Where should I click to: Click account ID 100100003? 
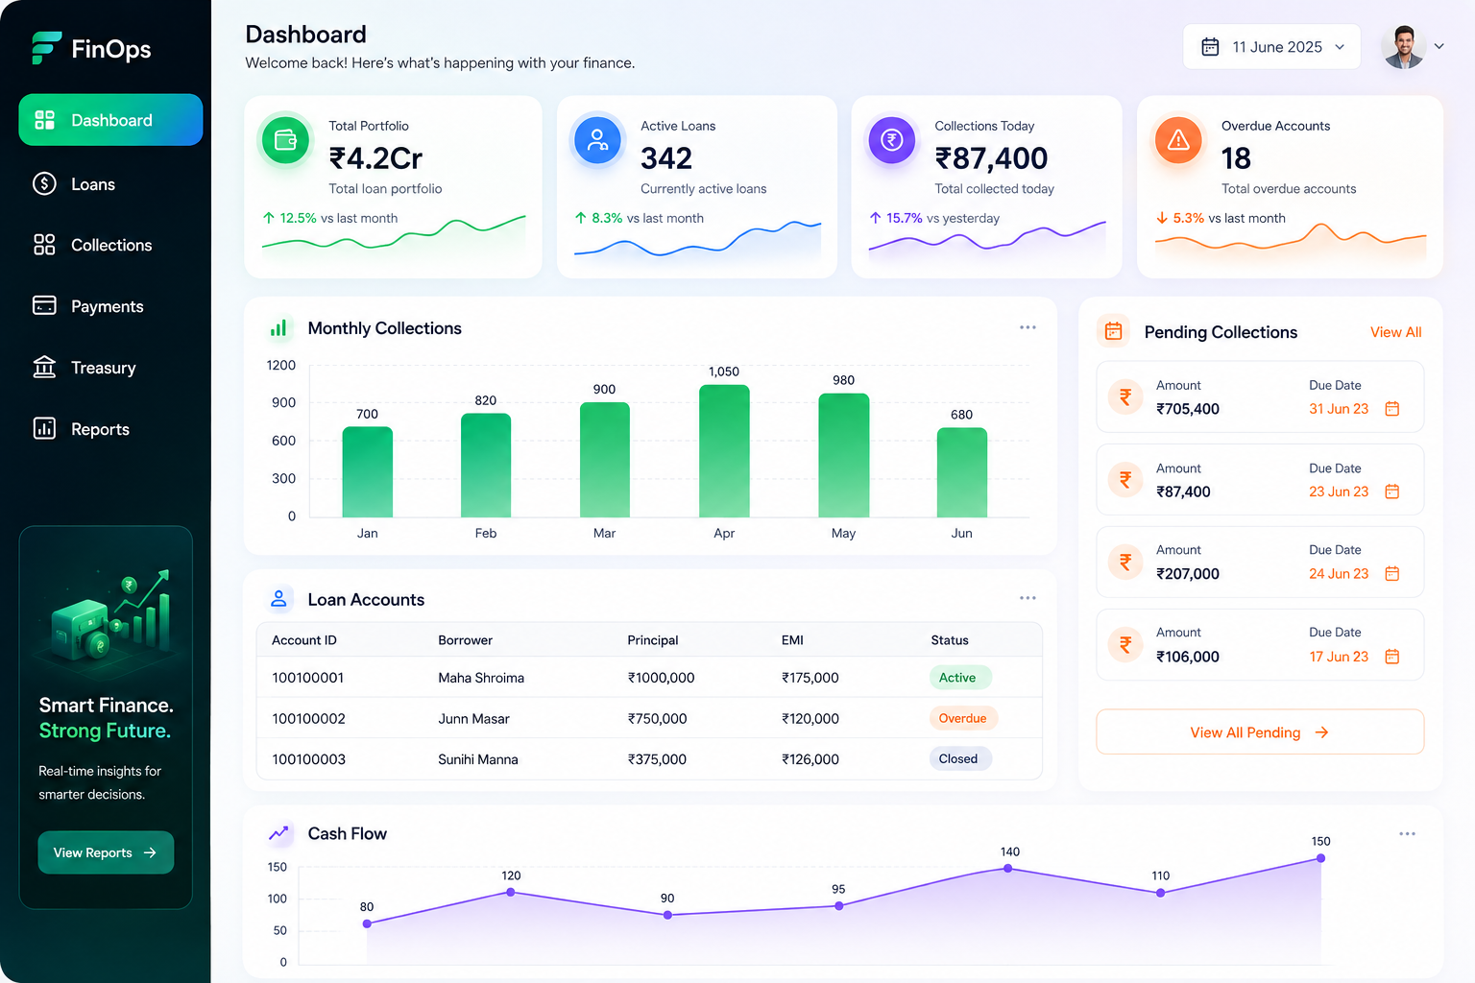pos(308,759)
